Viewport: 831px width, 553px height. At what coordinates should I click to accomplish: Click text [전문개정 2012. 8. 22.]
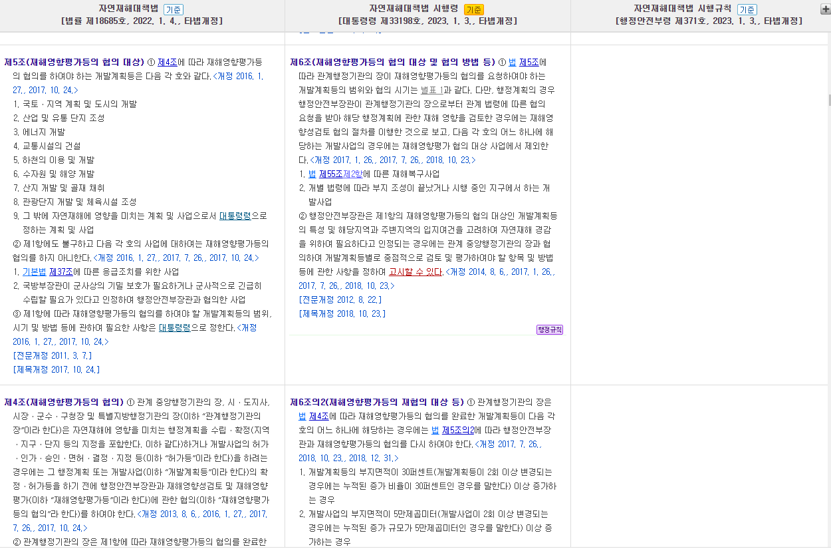[340, 299]
